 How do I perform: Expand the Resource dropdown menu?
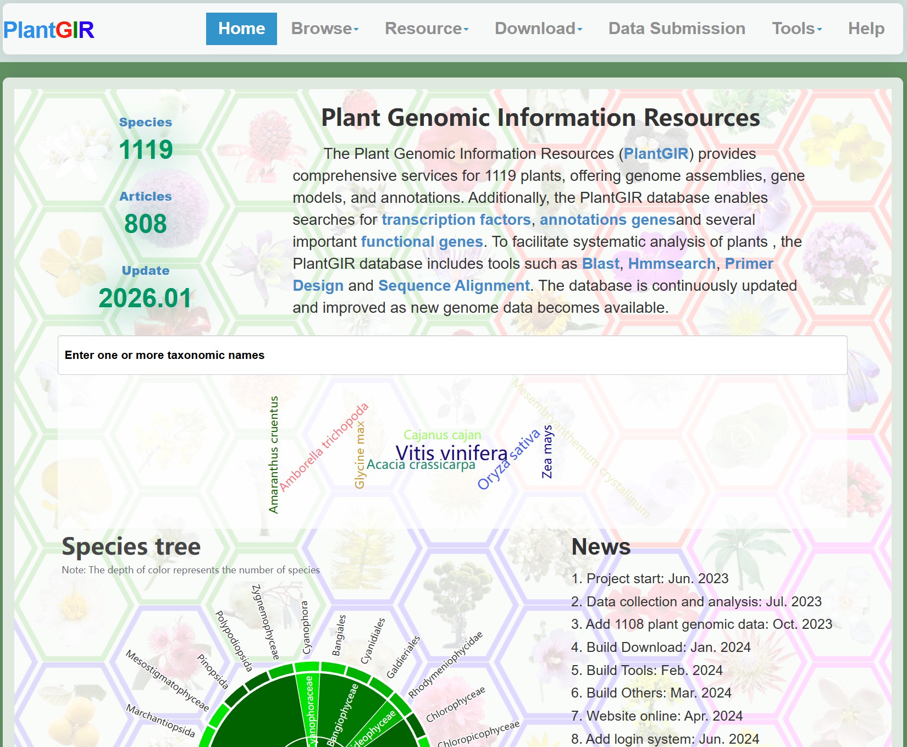(x=426, y=29)
